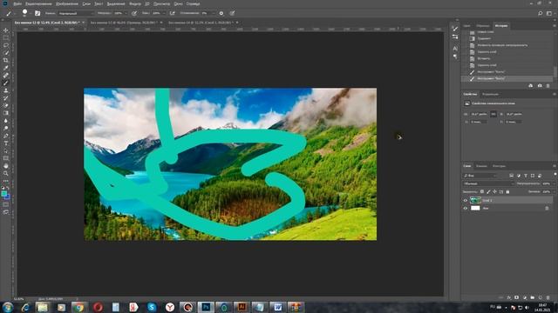Select the Blur tool

[6, 121]
